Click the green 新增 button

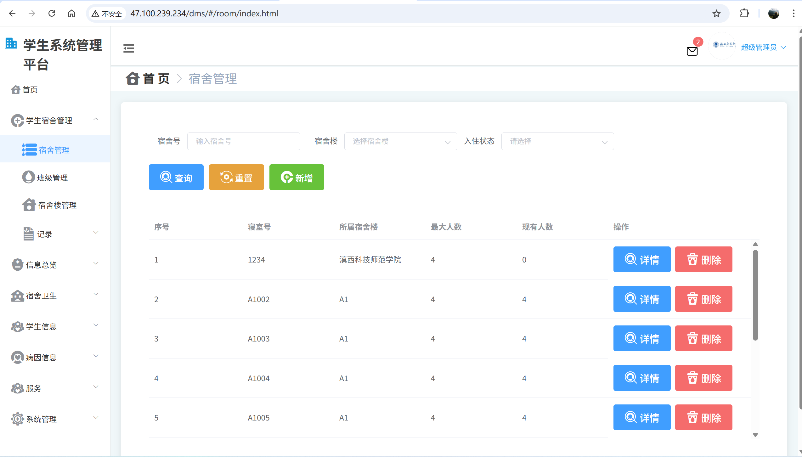(297, 177)
